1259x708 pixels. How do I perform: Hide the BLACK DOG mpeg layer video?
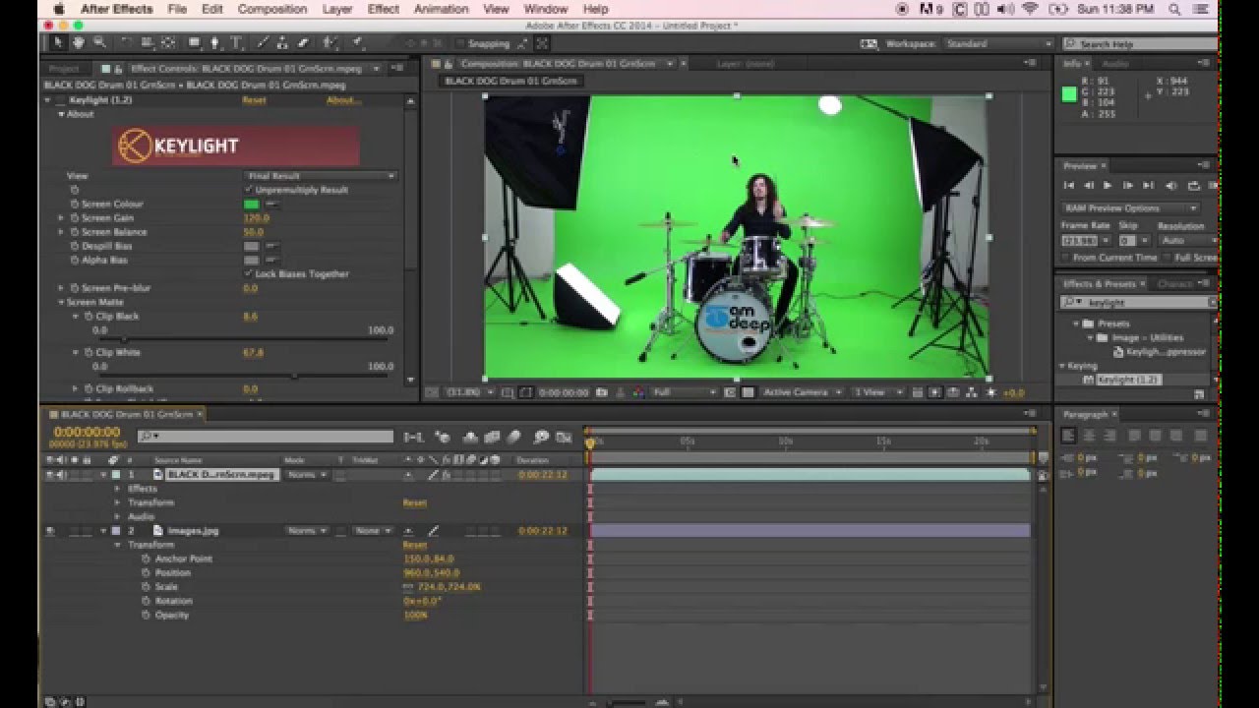pos(49,475)
